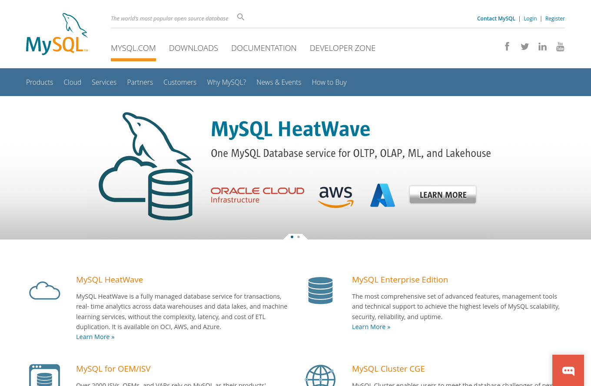The width and height of the screenshot is (591, 386).
Task: Click the large MySQL HeatWave banner title
Action: (x=290, y=129)
